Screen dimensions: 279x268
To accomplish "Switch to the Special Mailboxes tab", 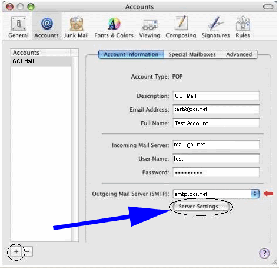I will pyautogui.click(x=192, y=54).
